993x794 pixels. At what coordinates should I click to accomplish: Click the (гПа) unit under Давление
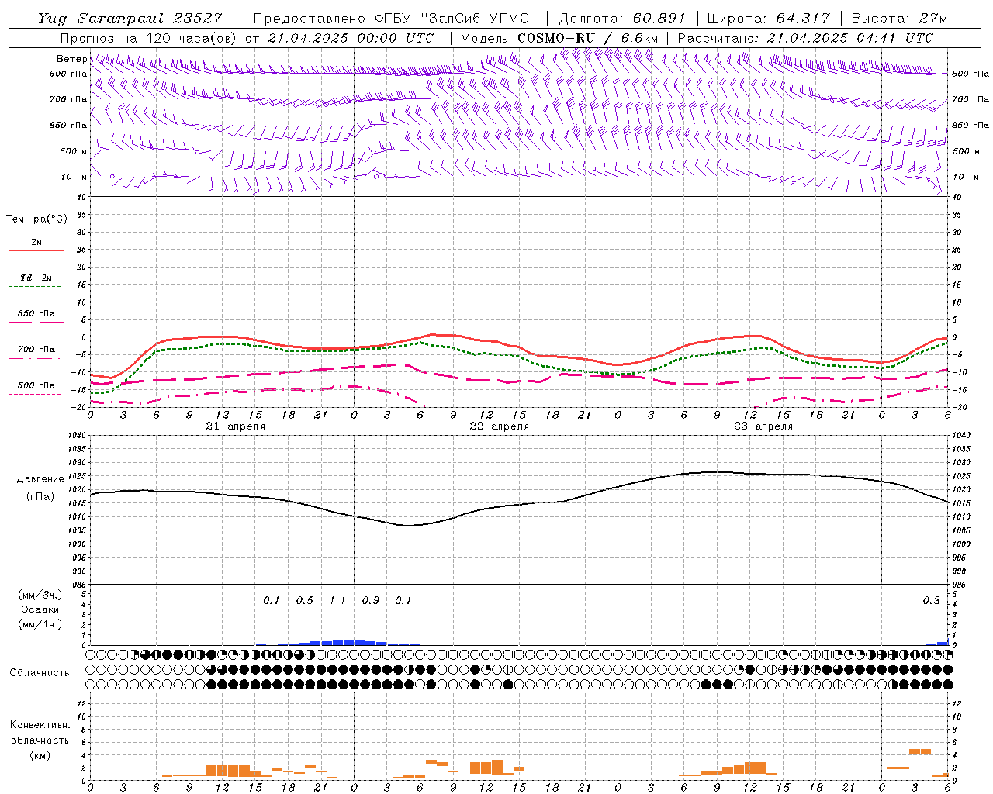pos(40,496)
